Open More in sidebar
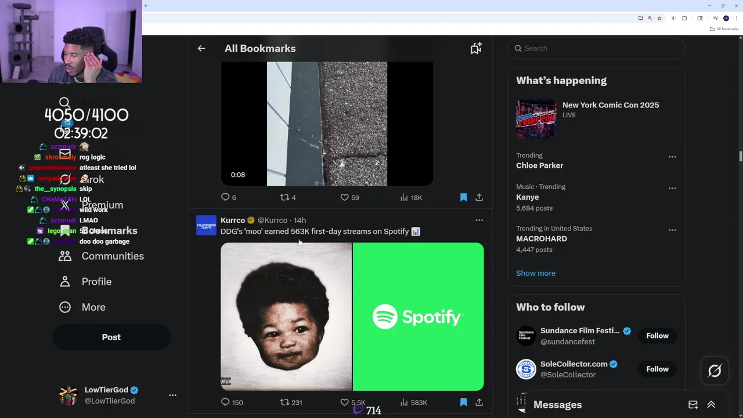Viewport: 743px width, 418px height. click(x=82, y=307)
